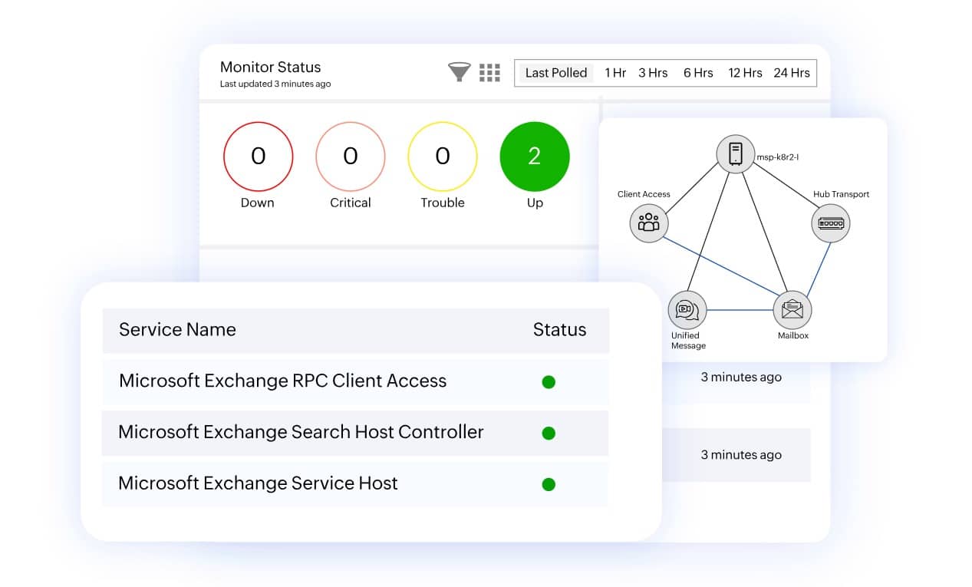Click green status dot for Search Host Controller
The height and width of the screenshot is (587, 972).
pyautogui.click(x=549, y=434)
